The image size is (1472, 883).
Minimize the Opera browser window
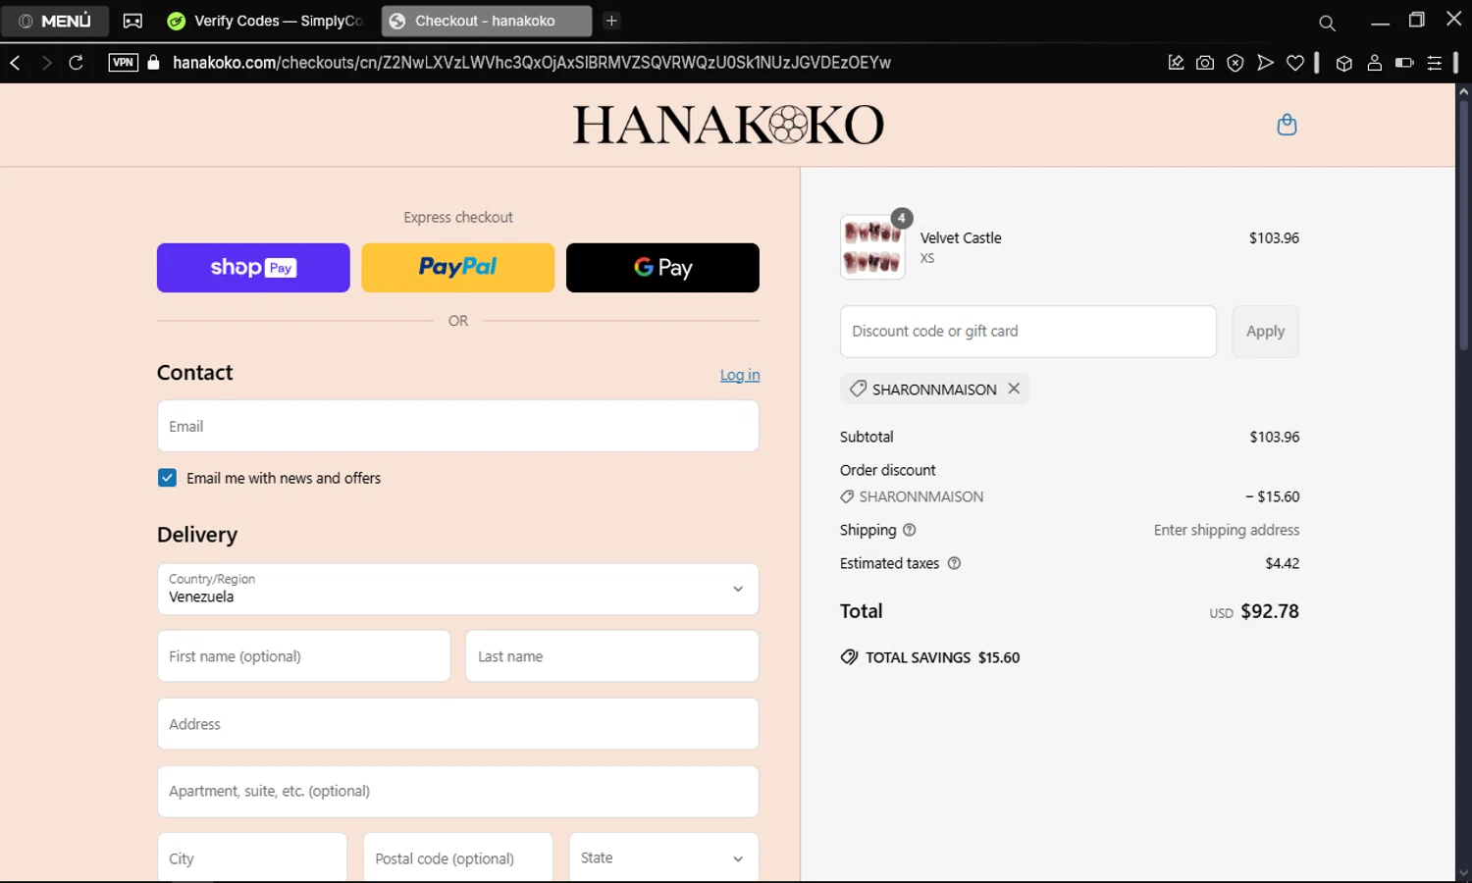[x=1380, y=22]
